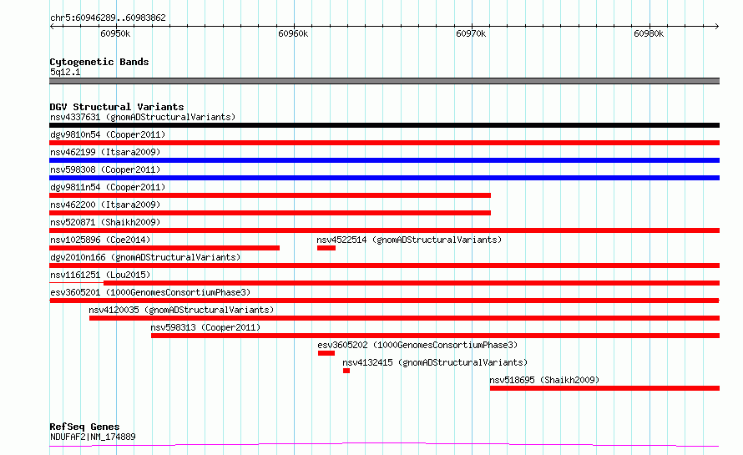The width and height of the screenshot is (743, 455).
Task: Click the left arrow end of ruler
Action: click(52, 26)
